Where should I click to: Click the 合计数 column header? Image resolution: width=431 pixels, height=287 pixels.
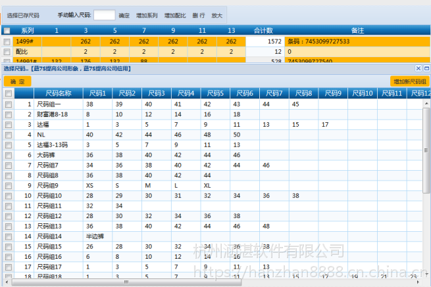263,30
